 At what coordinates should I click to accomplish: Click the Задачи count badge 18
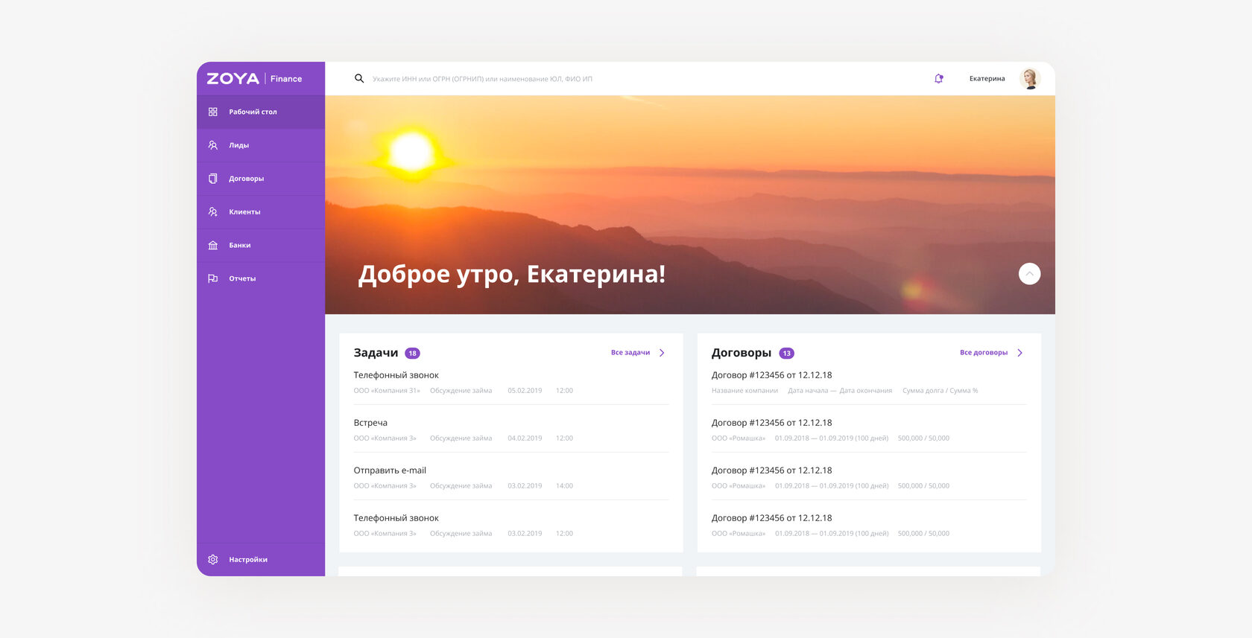(412, 354)
